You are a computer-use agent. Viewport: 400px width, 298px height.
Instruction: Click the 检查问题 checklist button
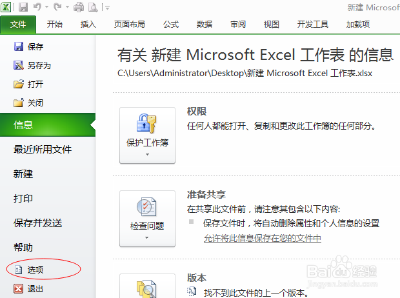(x=148, y=219)
